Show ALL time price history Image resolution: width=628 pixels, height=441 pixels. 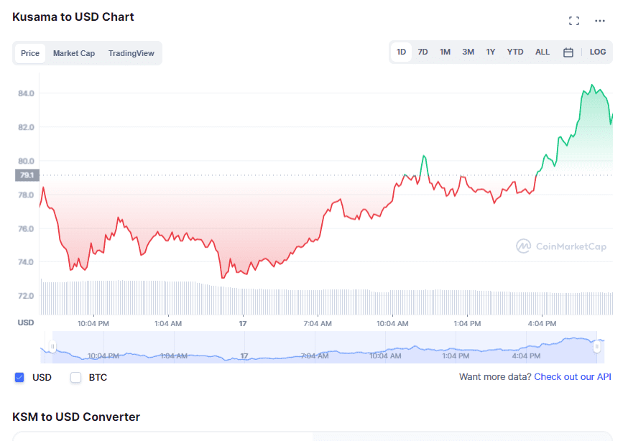click(x=542, y=52)
